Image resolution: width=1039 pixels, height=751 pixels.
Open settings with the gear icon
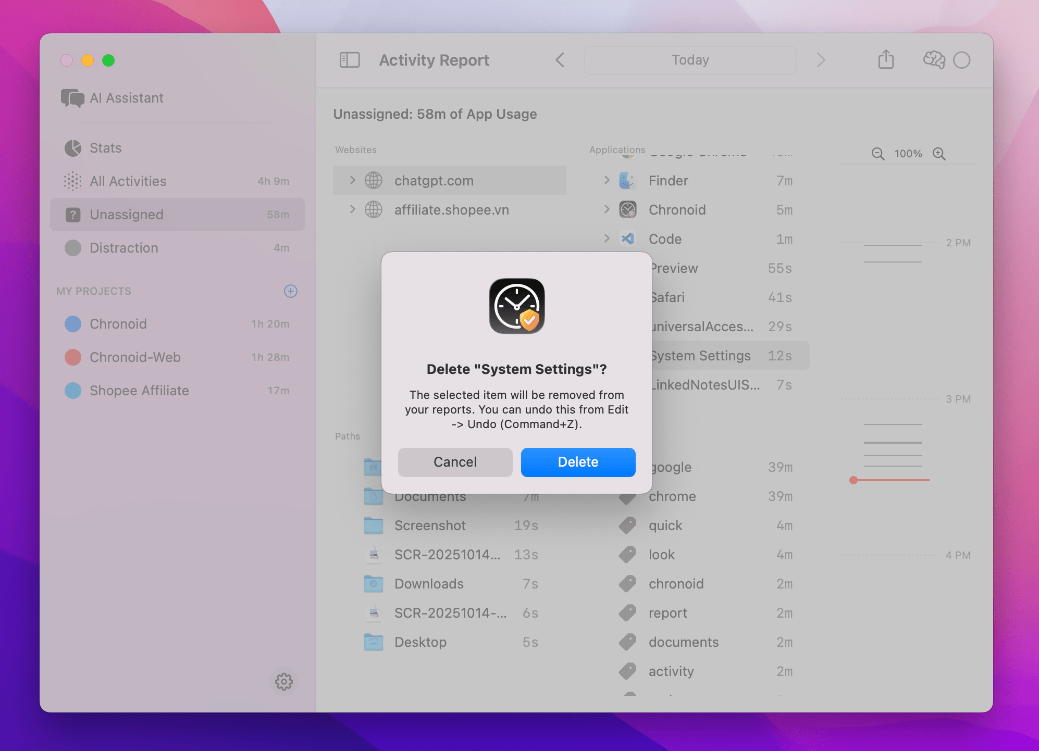[x=284, y=682]
